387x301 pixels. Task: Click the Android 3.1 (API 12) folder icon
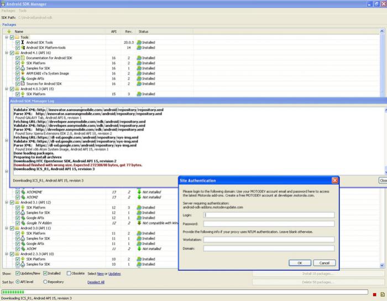pyautogui.click(x=17, y=202)
